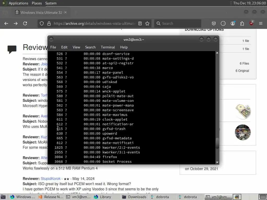Open the terminal Help menu
This screenshot has height=200, width=267.
(x=124, y=47)
